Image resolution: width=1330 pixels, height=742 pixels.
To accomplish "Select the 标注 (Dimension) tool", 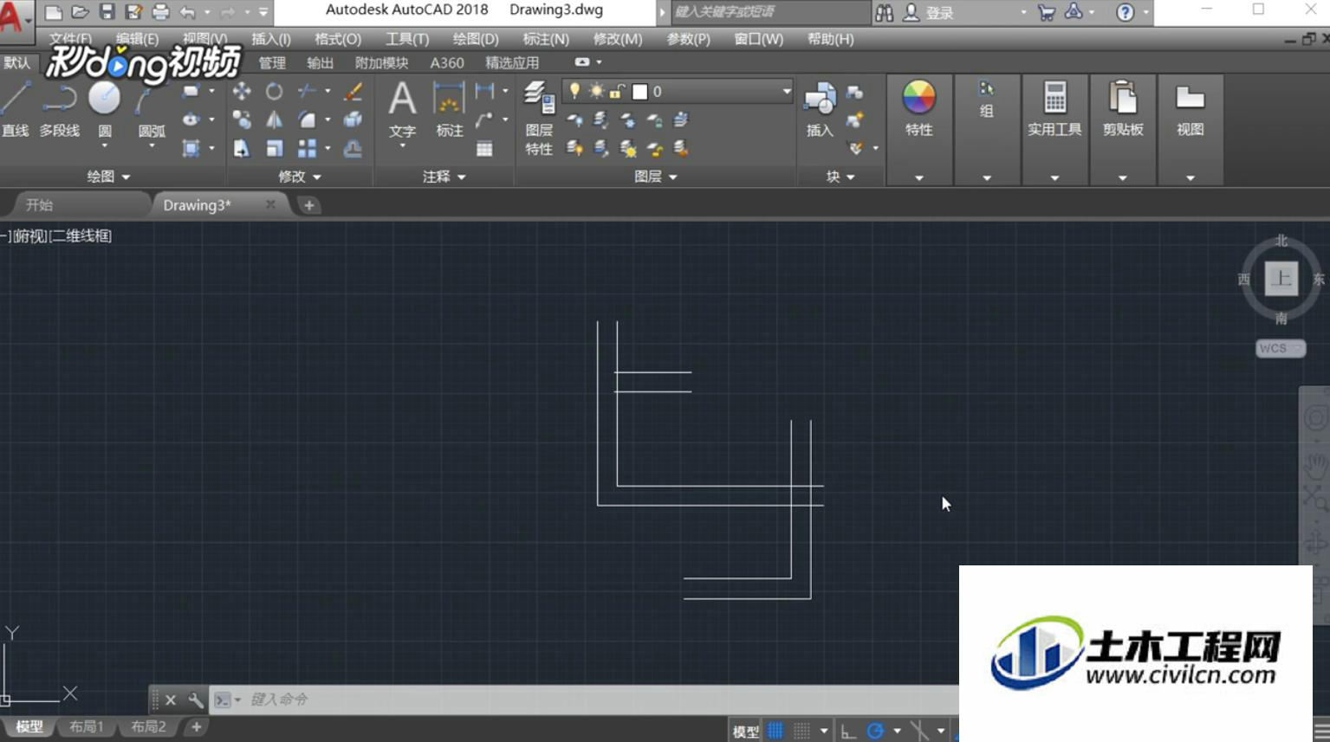I will (x=449, y=109).
